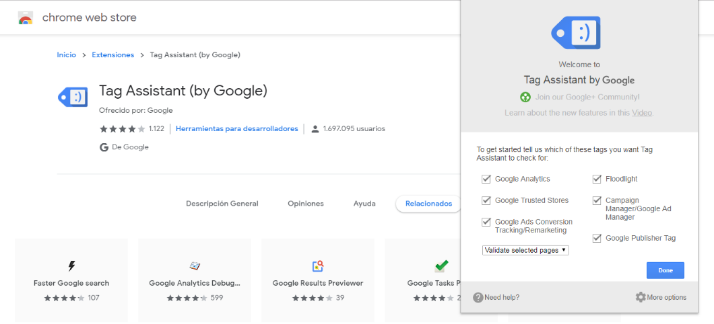Click the Google Tasks green checkmark icon
Viewport: 714px width, 324px height.
441,266
